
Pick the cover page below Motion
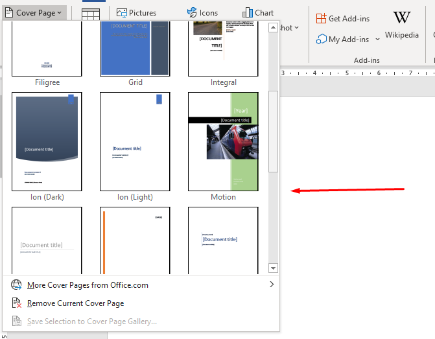(223, 240)
